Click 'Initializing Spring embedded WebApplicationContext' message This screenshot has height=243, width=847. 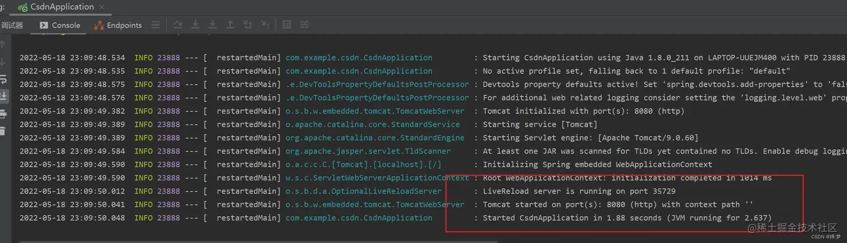[x=598, y=164]
